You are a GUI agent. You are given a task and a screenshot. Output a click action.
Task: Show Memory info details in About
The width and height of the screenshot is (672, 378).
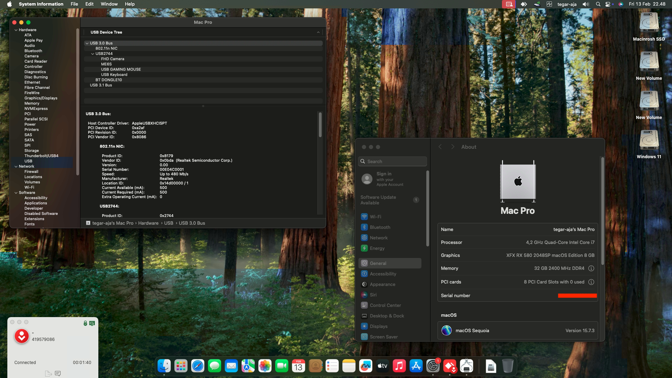coord(591,268)
